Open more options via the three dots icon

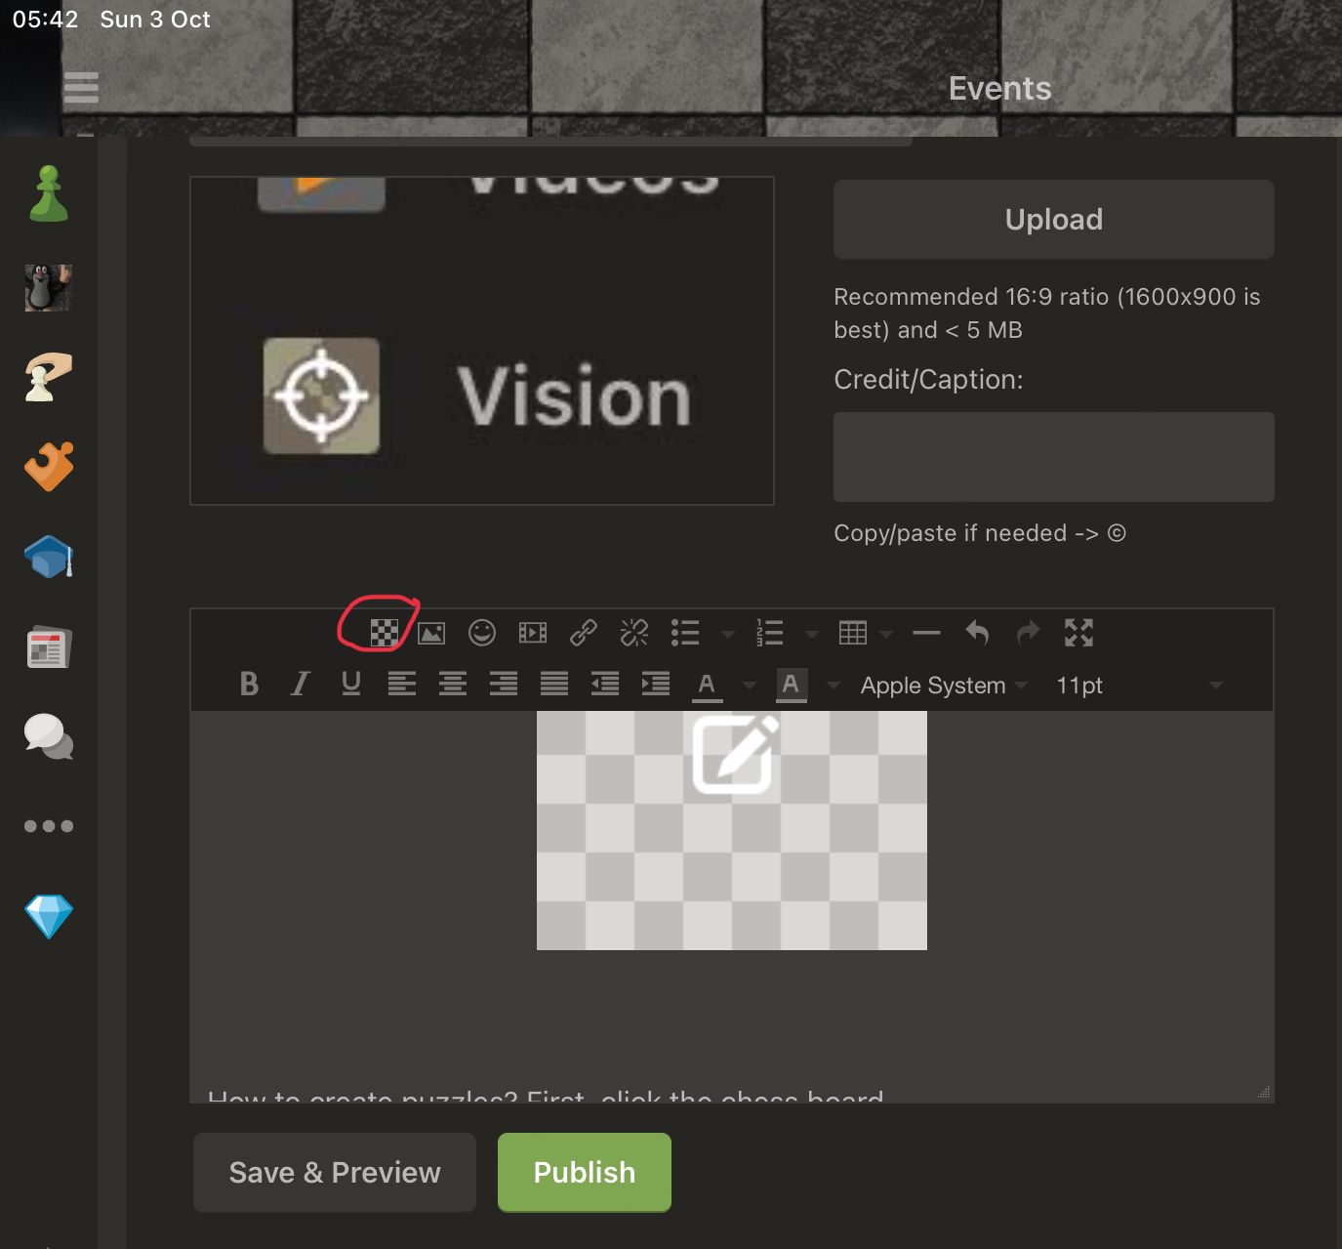click(47, 825)
